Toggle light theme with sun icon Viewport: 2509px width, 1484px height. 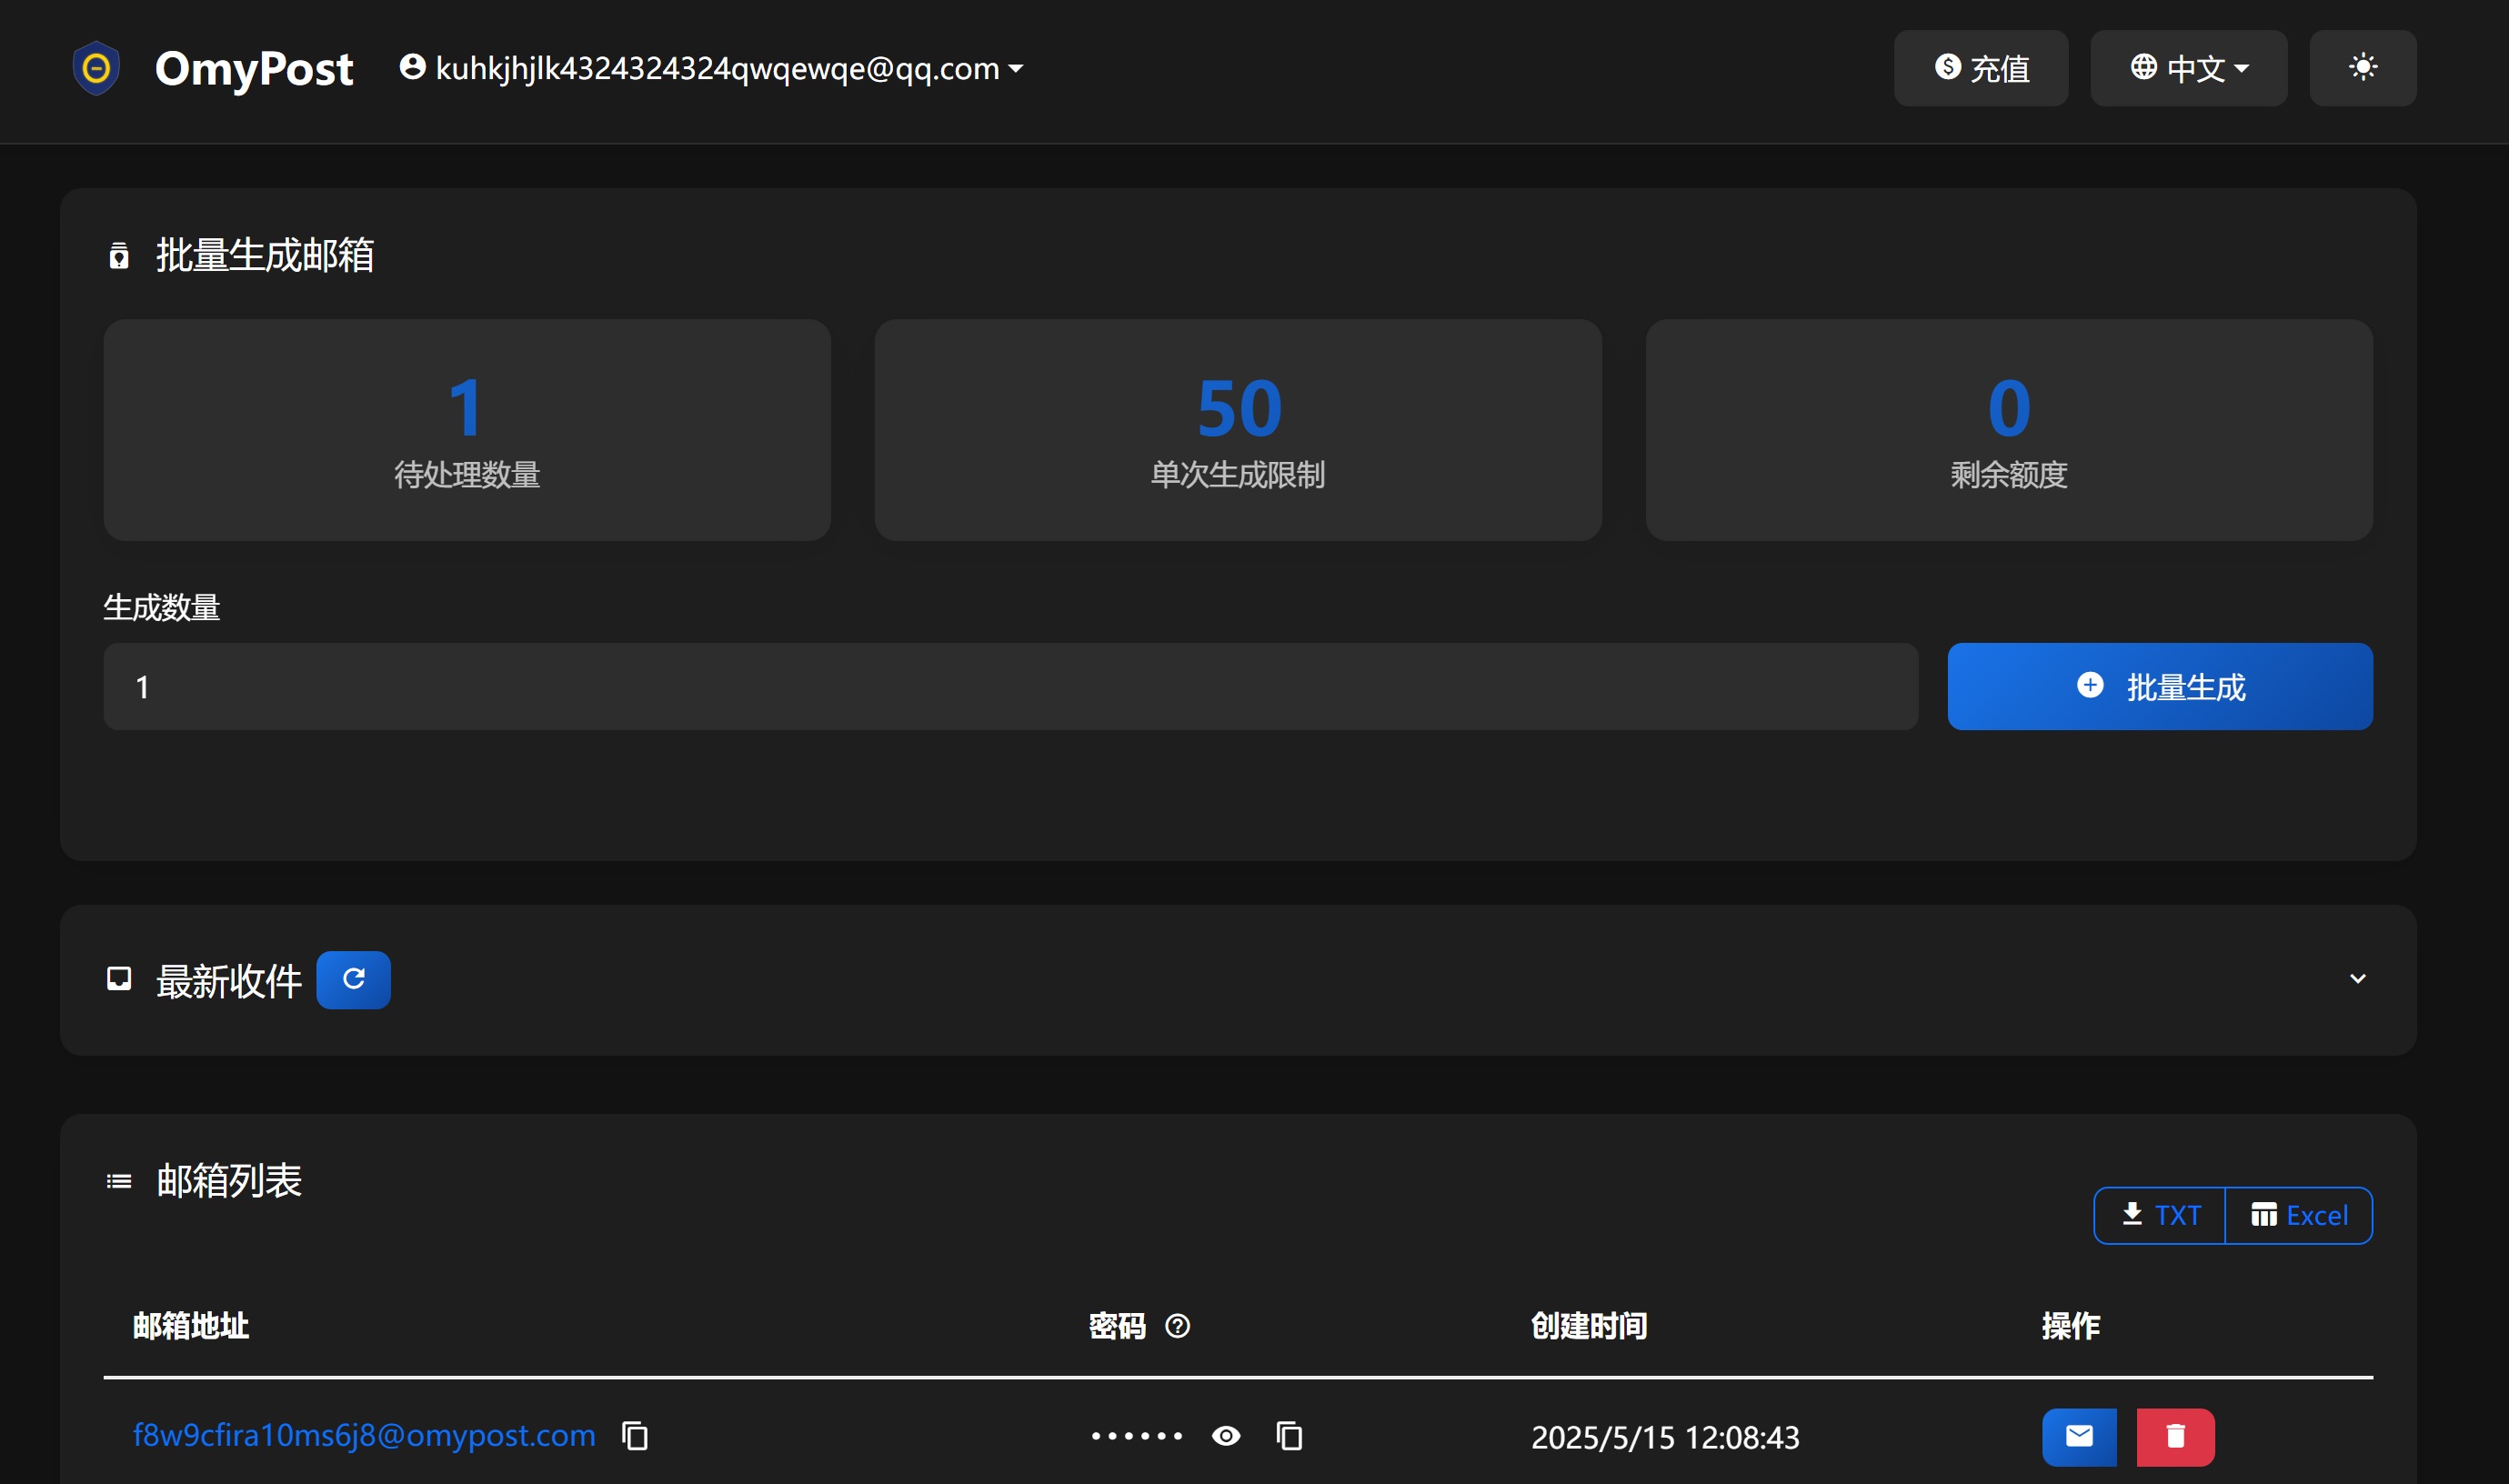pyautogui.click(x=2362, y=68)
